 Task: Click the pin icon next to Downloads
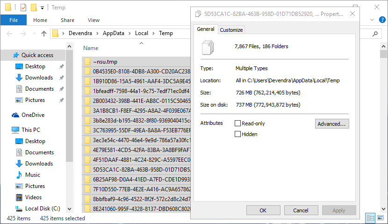click(61, 78)
